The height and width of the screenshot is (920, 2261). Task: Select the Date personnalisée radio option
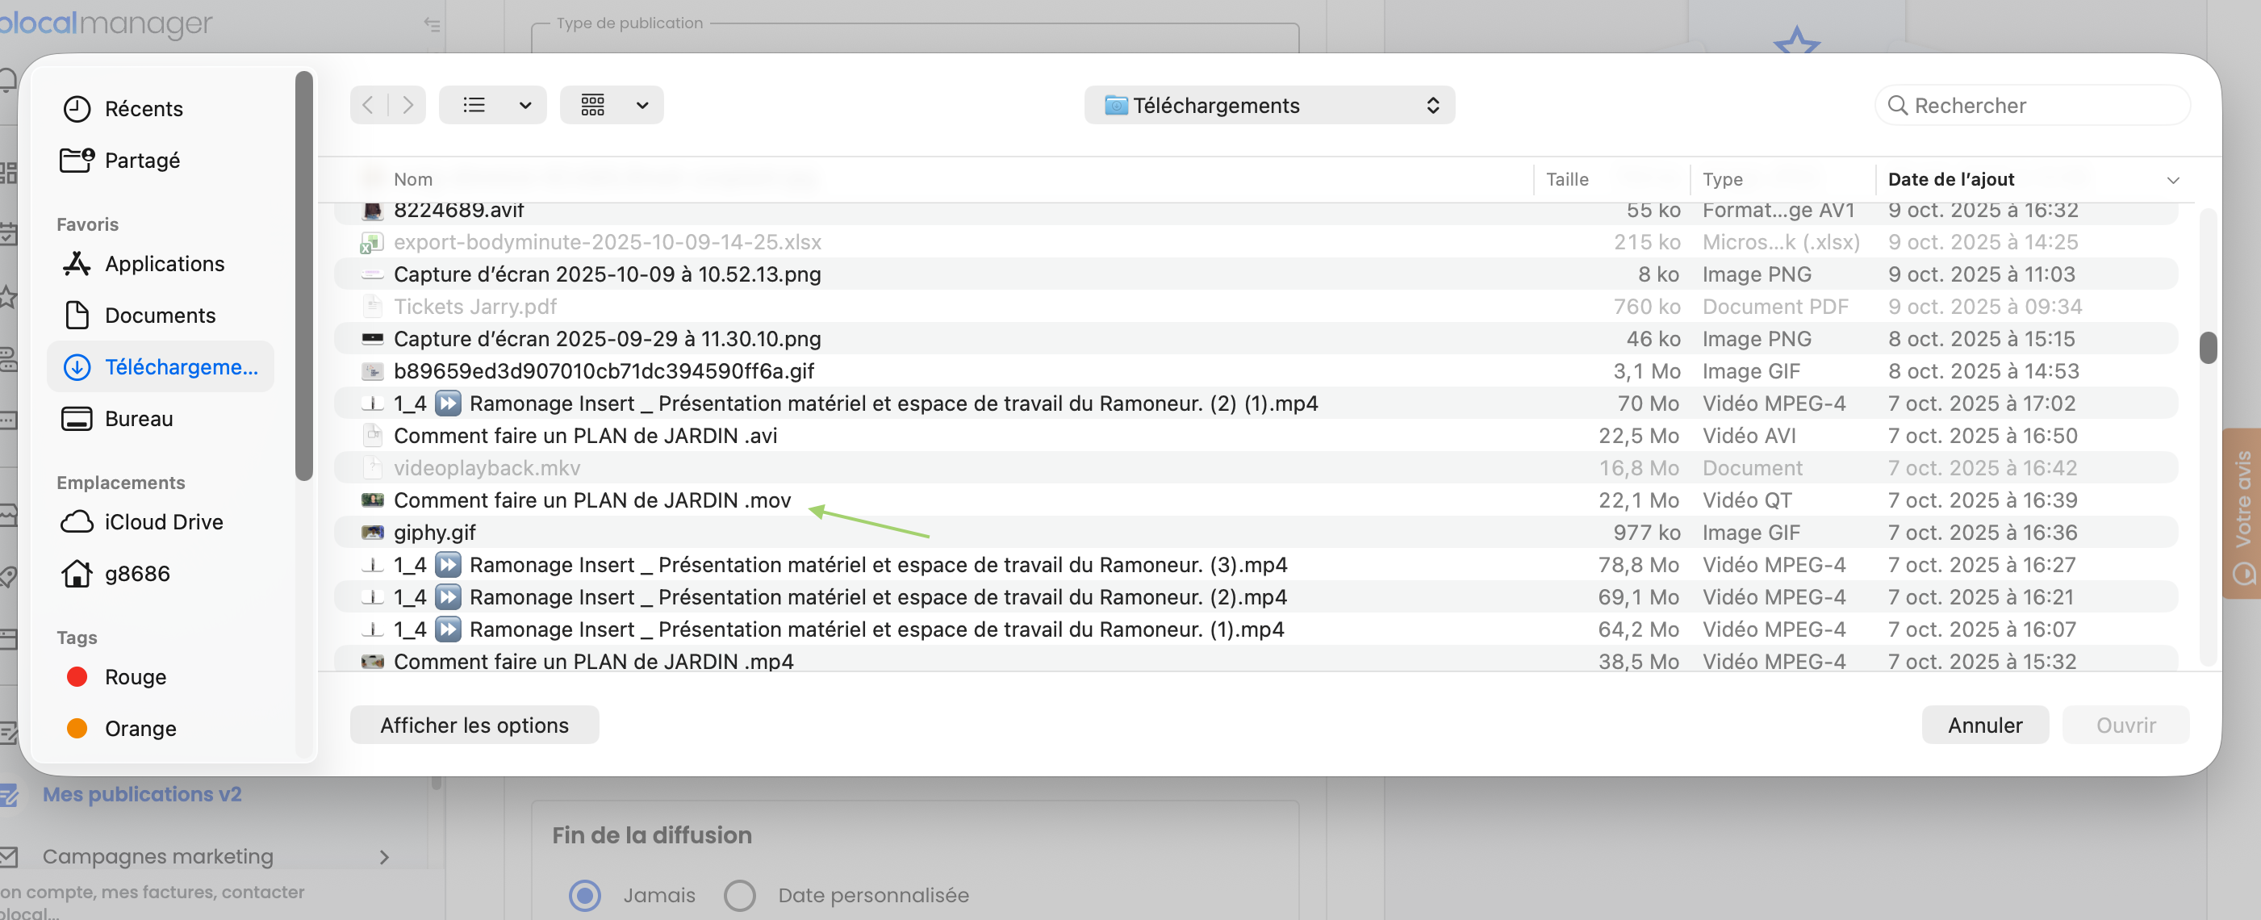point(740,896)
